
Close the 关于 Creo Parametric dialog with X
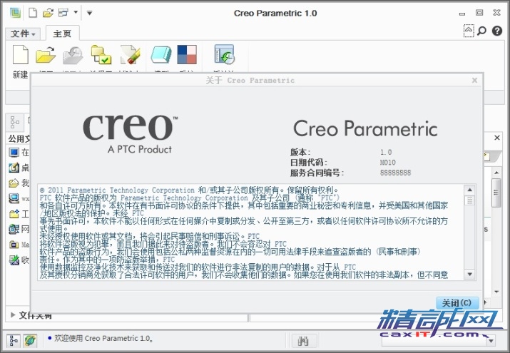pos(474,80)
